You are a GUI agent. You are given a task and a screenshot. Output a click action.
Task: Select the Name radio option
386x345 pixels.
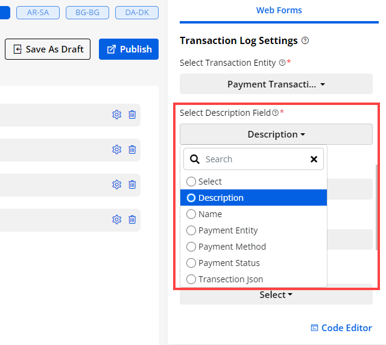(x=191, y=214)
